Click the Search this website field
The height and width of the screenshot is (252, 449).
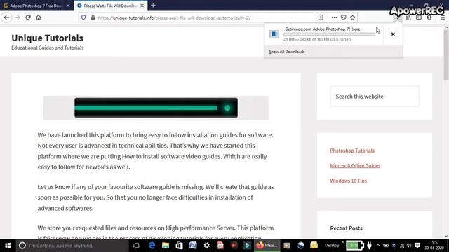[375, 97]
